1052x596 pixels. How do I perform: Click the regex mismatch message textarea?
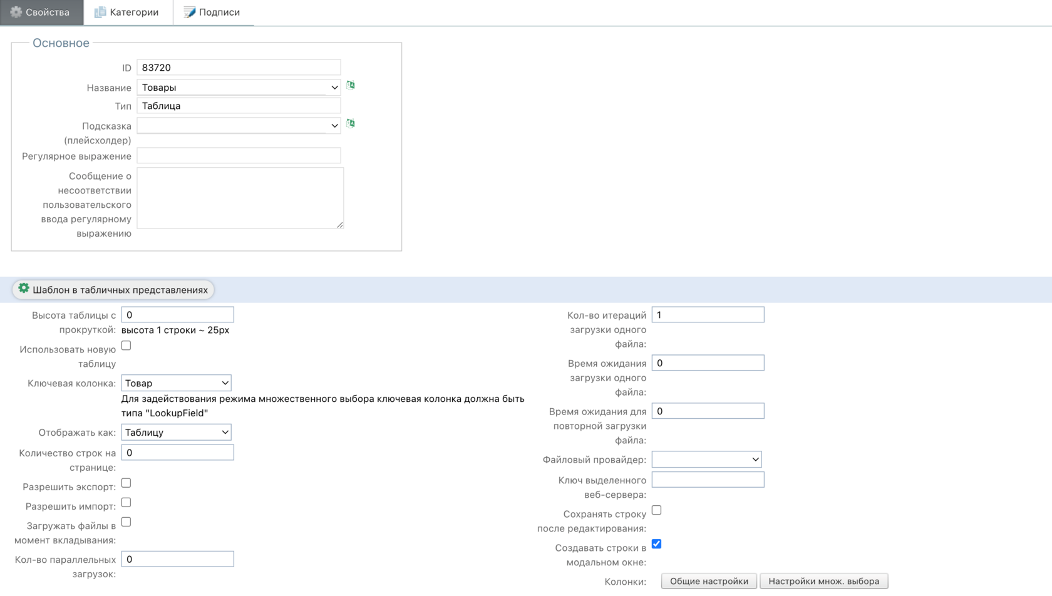(240, 198)
